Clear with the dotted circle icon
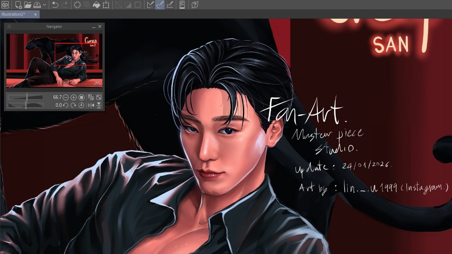452x254 pixels. point(77,5)
